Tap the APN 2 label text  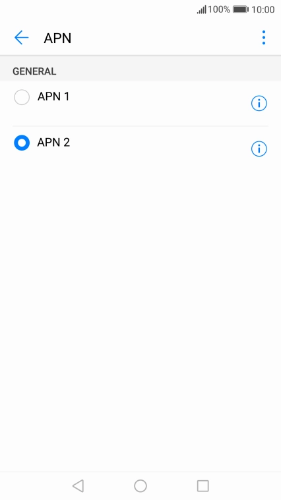pyautogui.click(x=53, y=142)
